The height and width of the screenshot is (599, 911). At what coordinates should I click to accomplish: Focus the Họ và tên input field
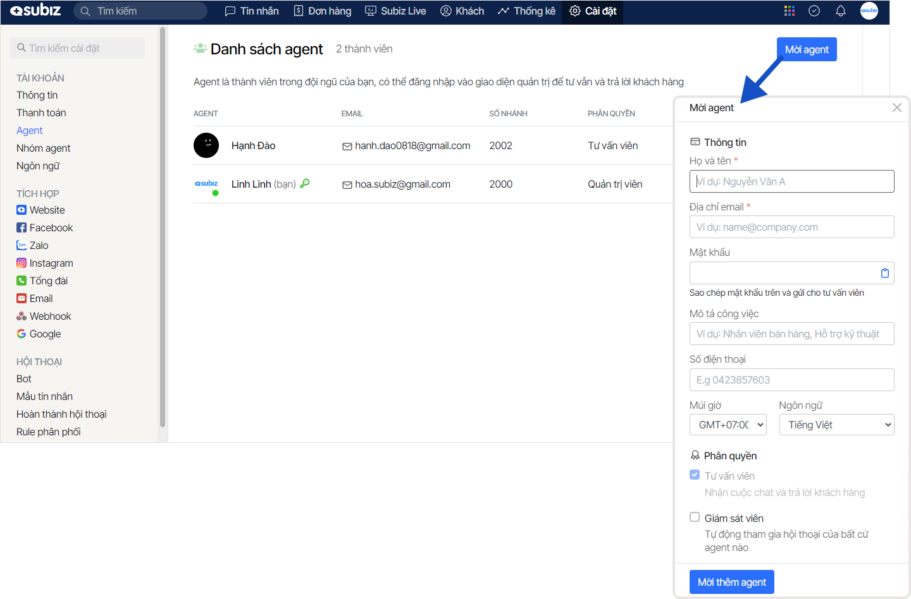pyautogui.click(x=791, y=181)
